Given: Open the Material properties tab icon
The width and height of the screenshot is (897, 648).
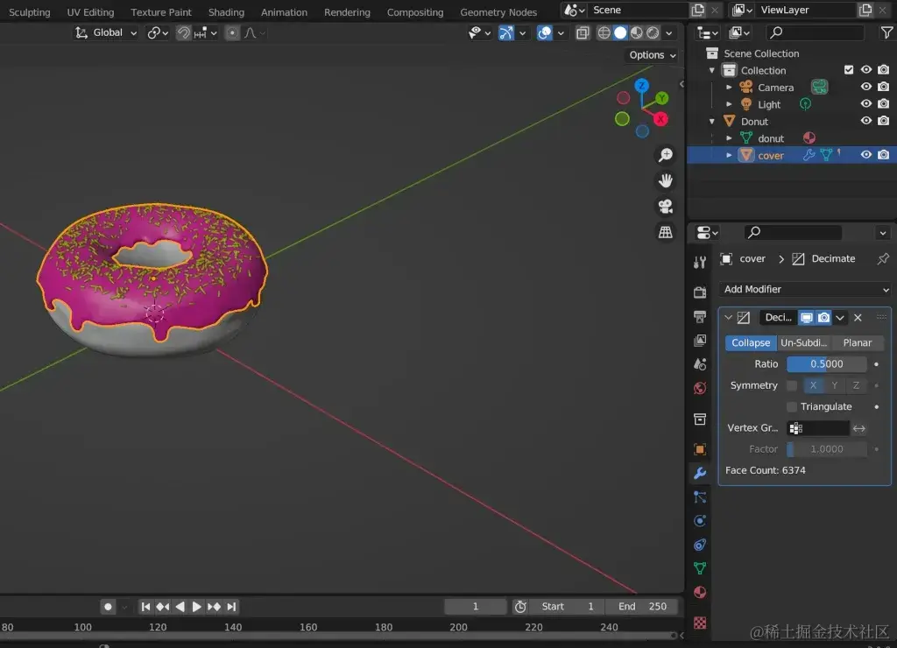Looking at the screenshot, I should click(699, 592).
